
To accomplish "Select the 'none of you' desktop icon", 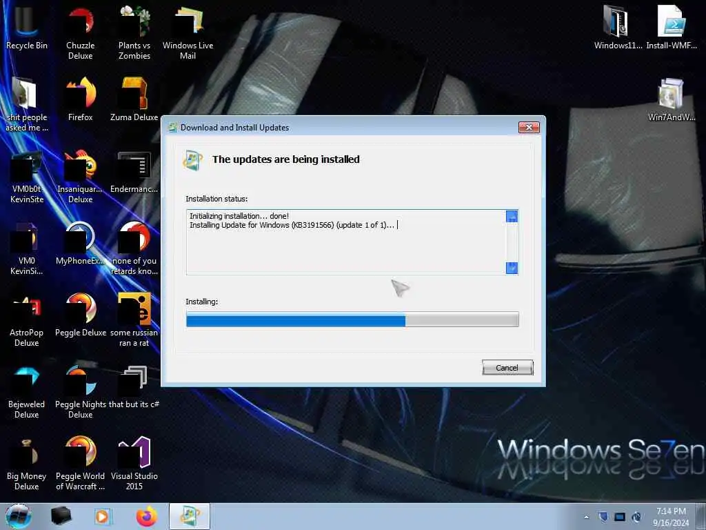I will coord(134,248).
